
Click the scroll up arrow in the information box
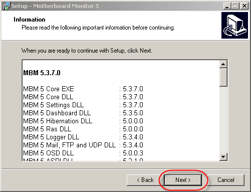coord(223,64)
